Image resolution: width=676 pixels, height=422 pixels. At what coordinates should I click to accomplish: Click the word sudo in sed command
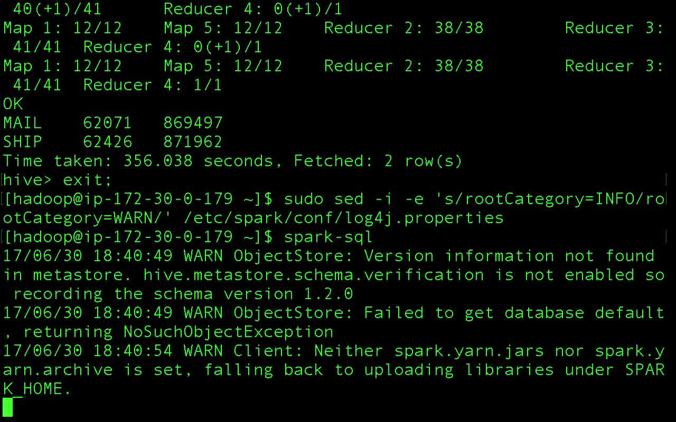(304, 199)
